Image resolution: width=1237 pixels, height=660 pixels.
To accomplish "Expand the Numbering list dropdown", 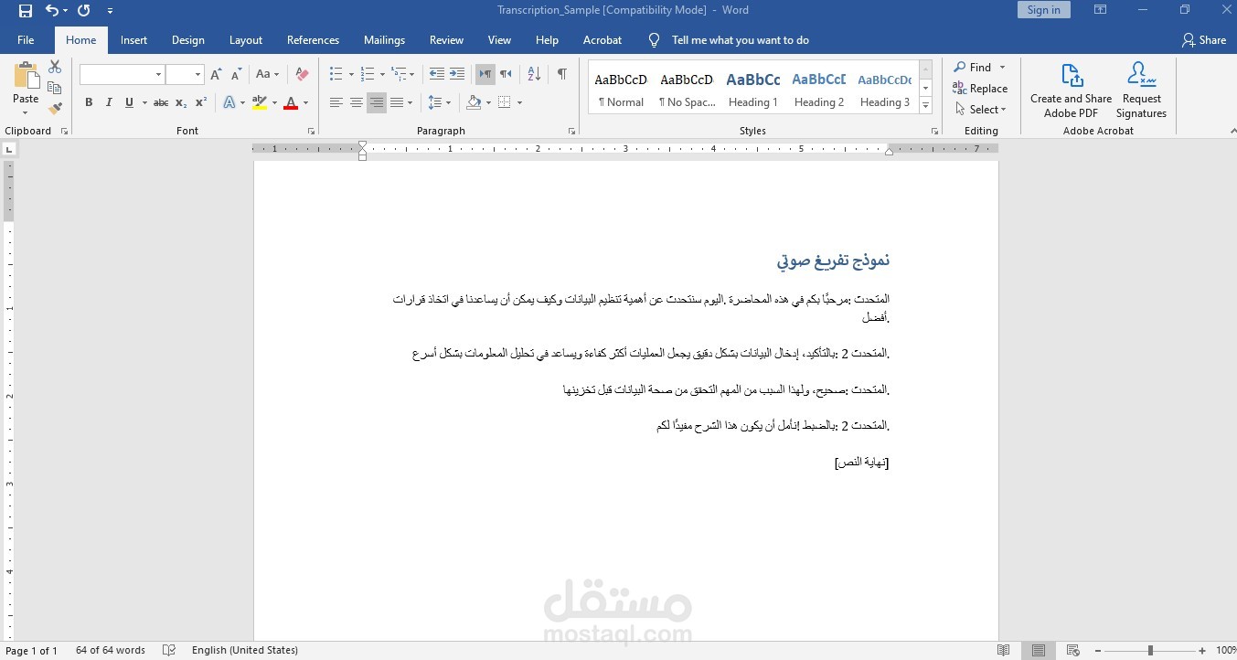I will tap(382, 74).
